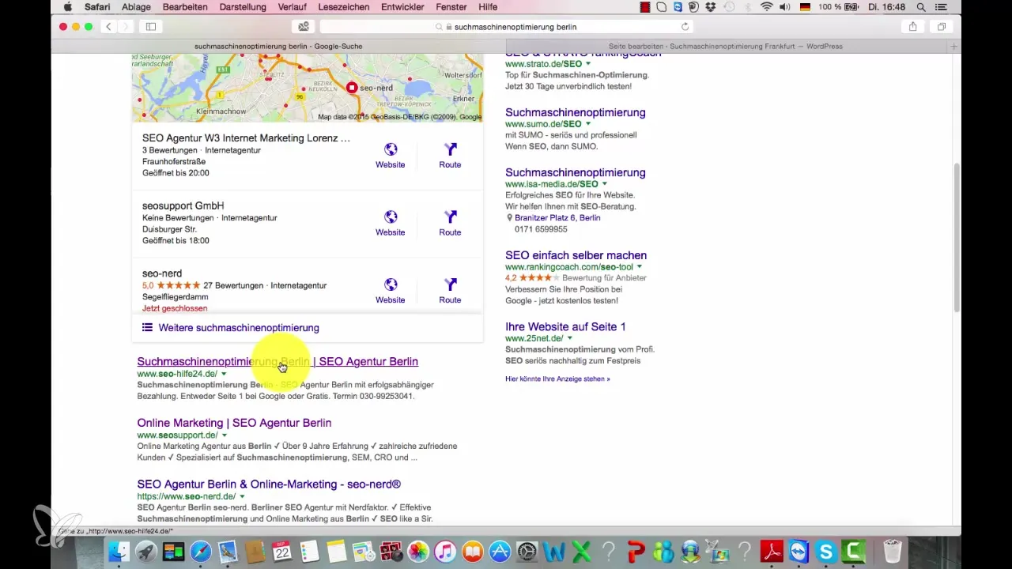Open Route icon for seosupport GmbH
Viewport: 1012px width, 569px height.
pyautogui.click(x=450, y=217)
